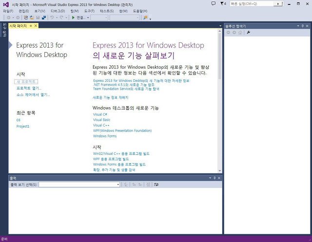Open the solution platforms combo box
This screenshot has width=312, height=242.
124,18
